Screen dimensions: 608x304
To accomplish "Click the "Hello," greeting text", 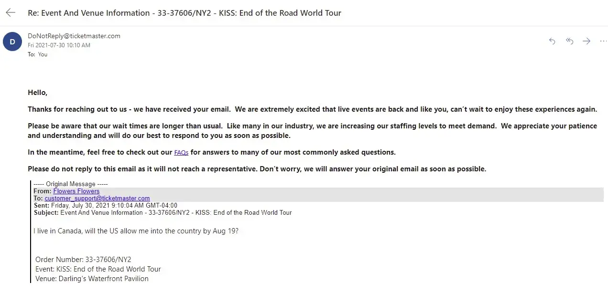I will coord(38,93).
